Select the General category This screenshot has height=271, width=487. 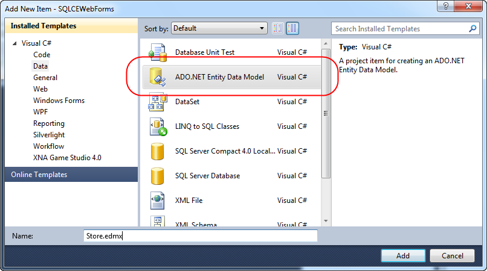click(45, 78)
